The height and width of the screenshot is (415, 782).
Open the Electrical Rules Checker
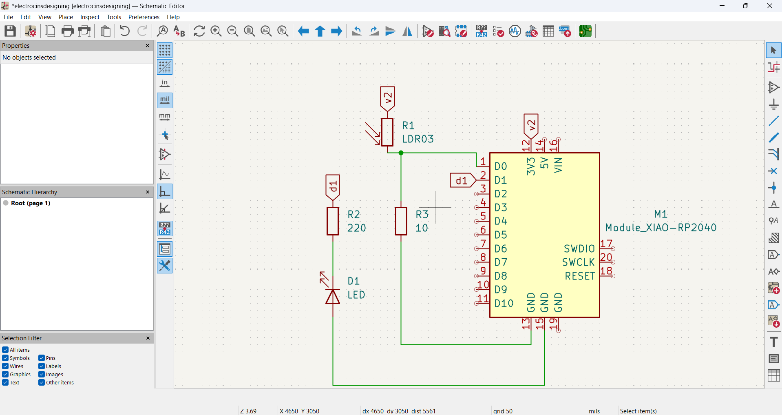pos(498,31)
